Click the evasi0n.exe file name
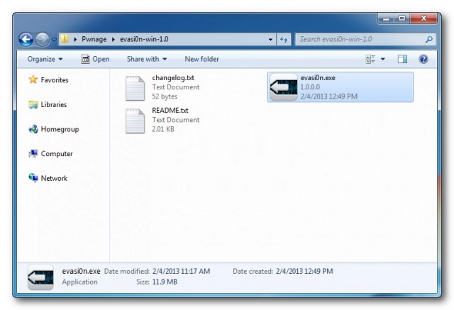The height and width of the screenshot is (310, 454). click(318, 78)
